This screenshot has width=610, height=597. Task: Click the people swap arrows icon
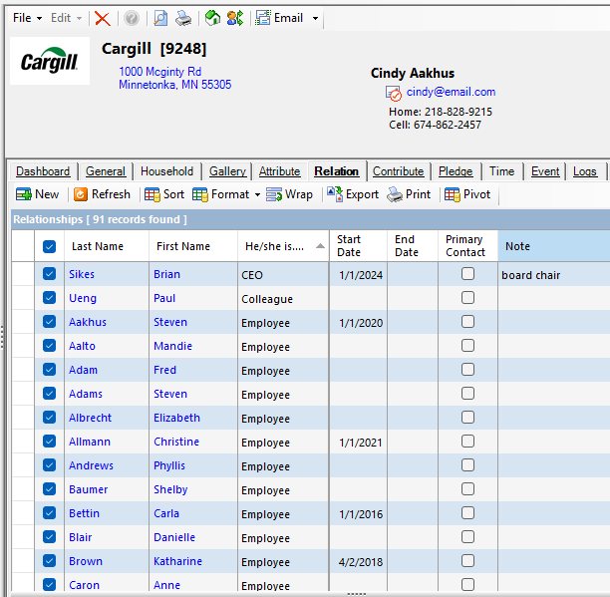pyautogui.click(x=235, y=18)
